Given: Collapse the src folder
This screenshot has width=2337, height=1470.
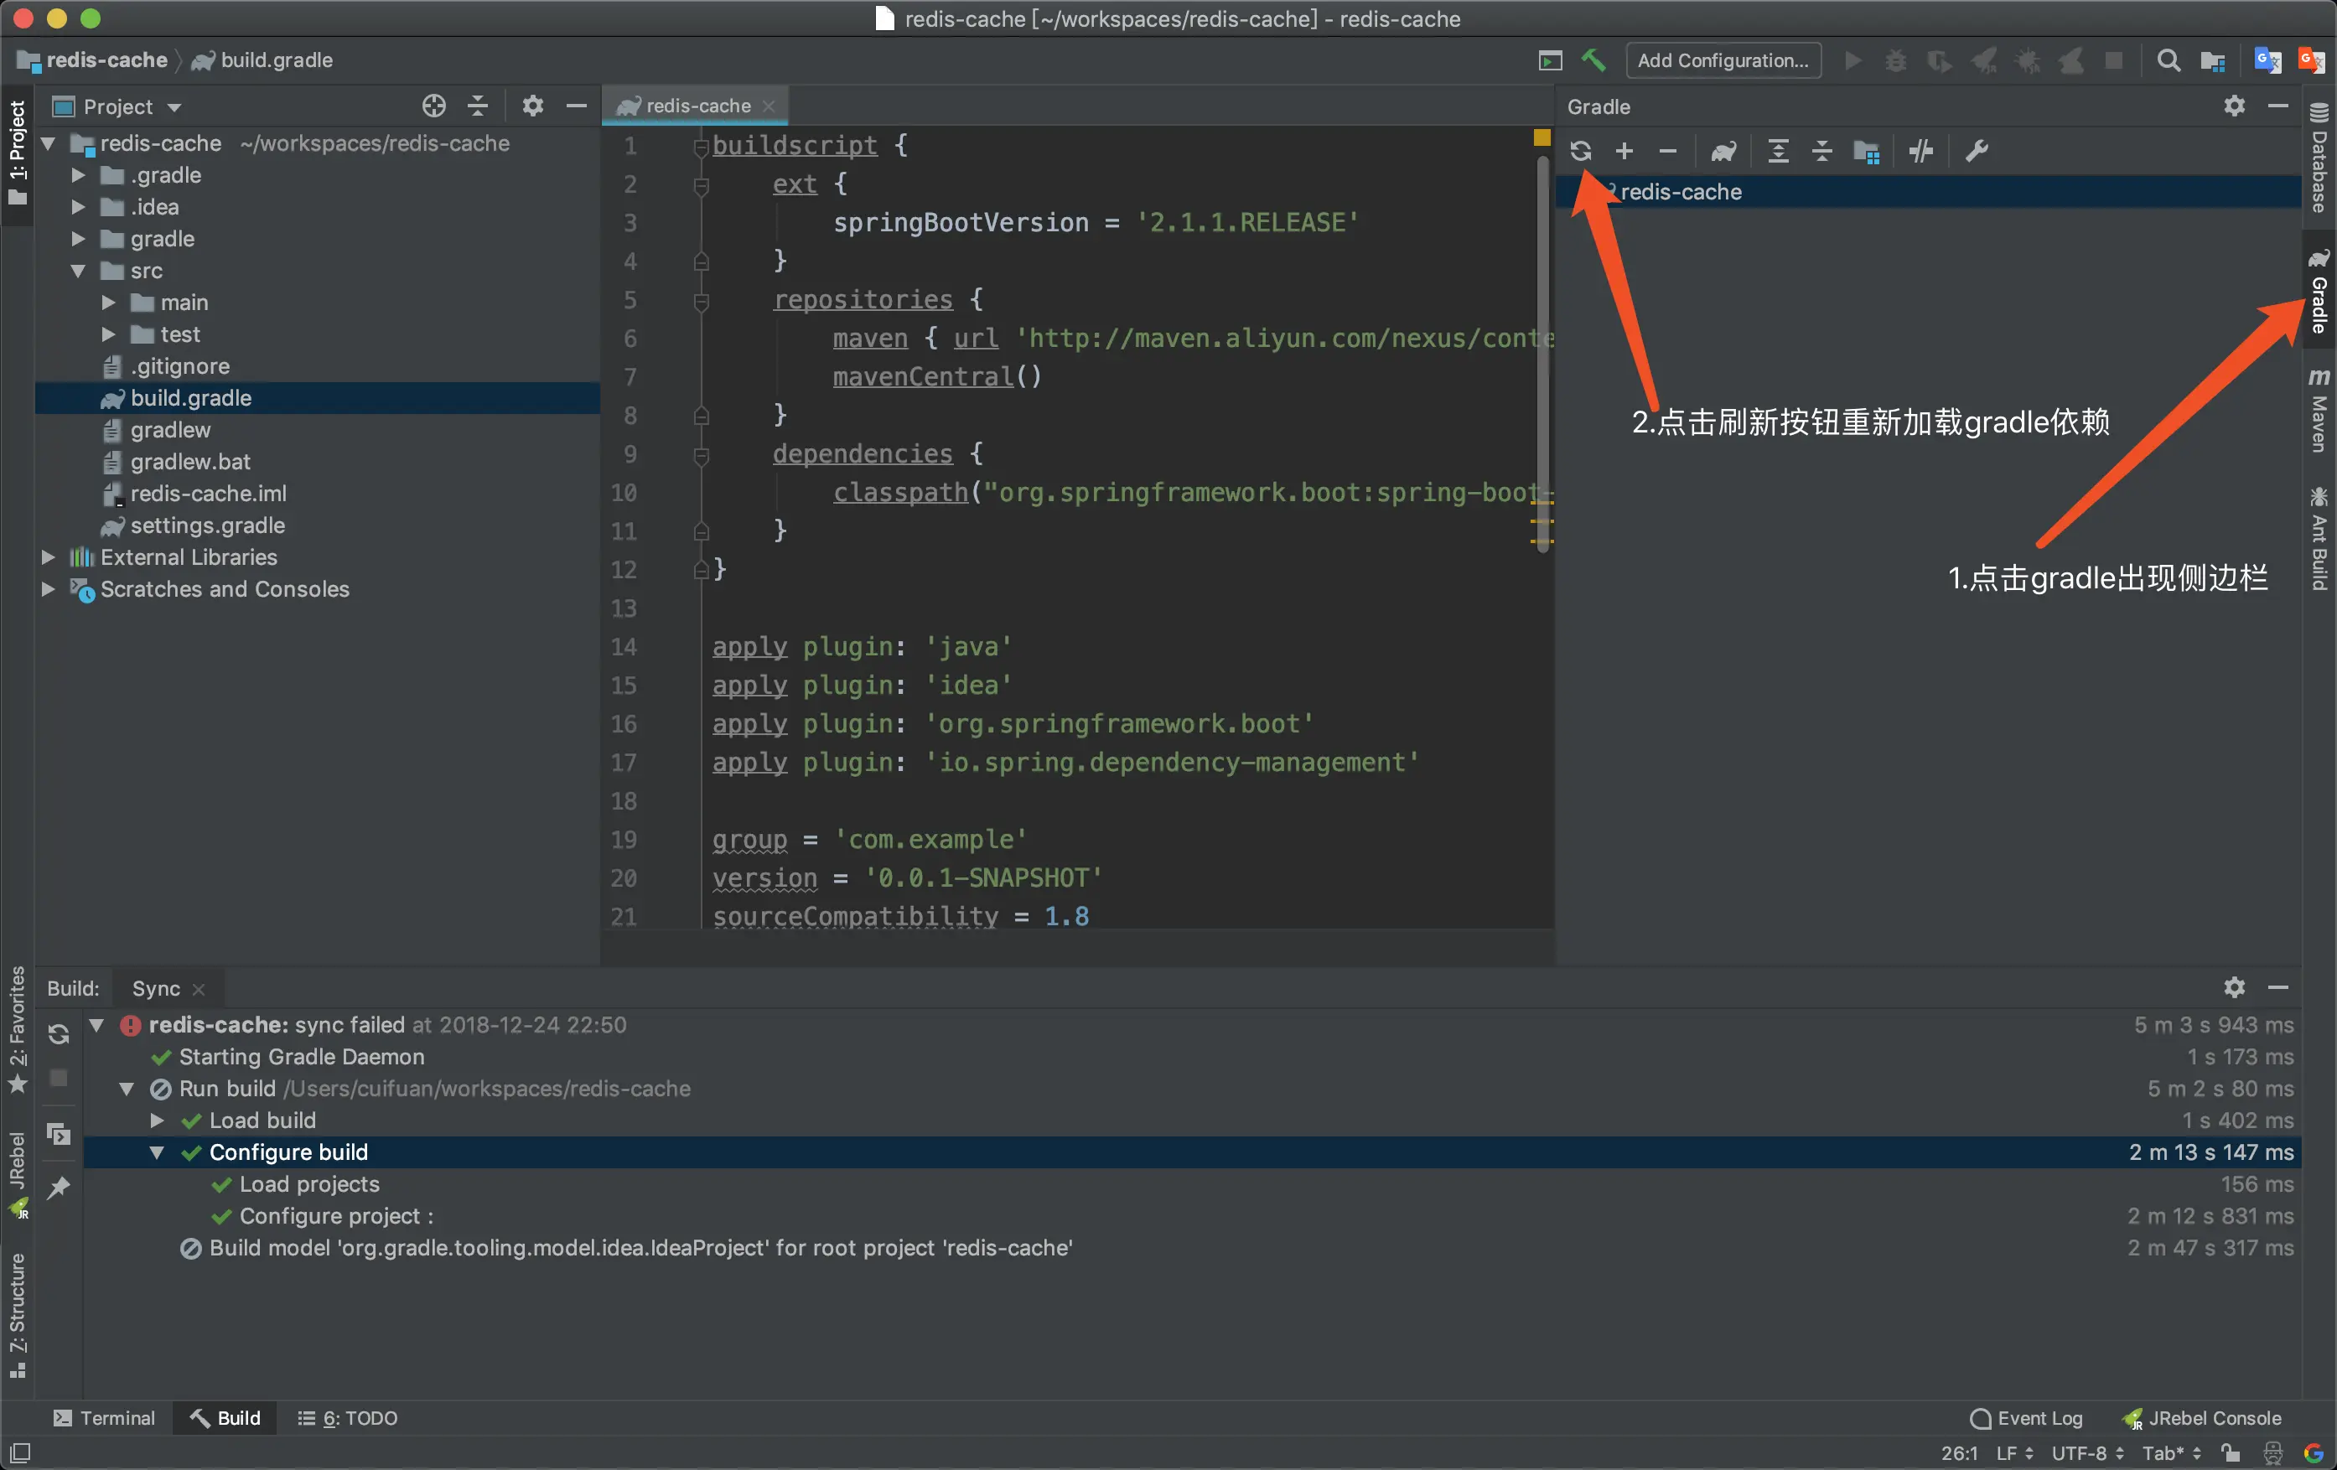Looking at the screenshot, I should tap(79, 271).
